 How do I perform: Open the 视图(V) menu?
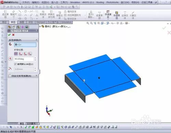[45, 2]
